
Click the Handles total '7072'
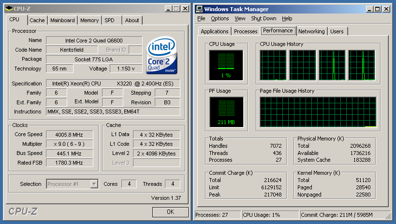tap(276, 146)
